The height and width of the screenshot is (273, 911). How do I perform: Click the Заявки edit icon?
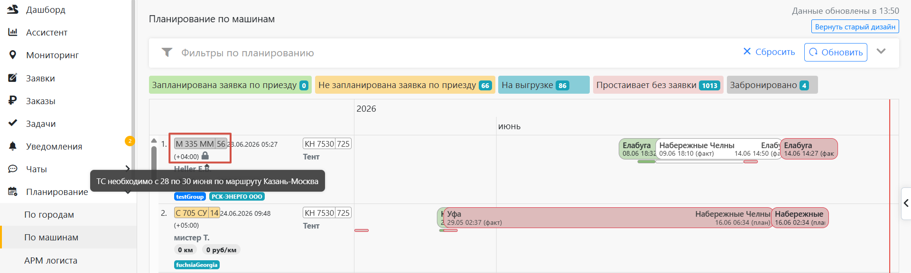[13, 78]
